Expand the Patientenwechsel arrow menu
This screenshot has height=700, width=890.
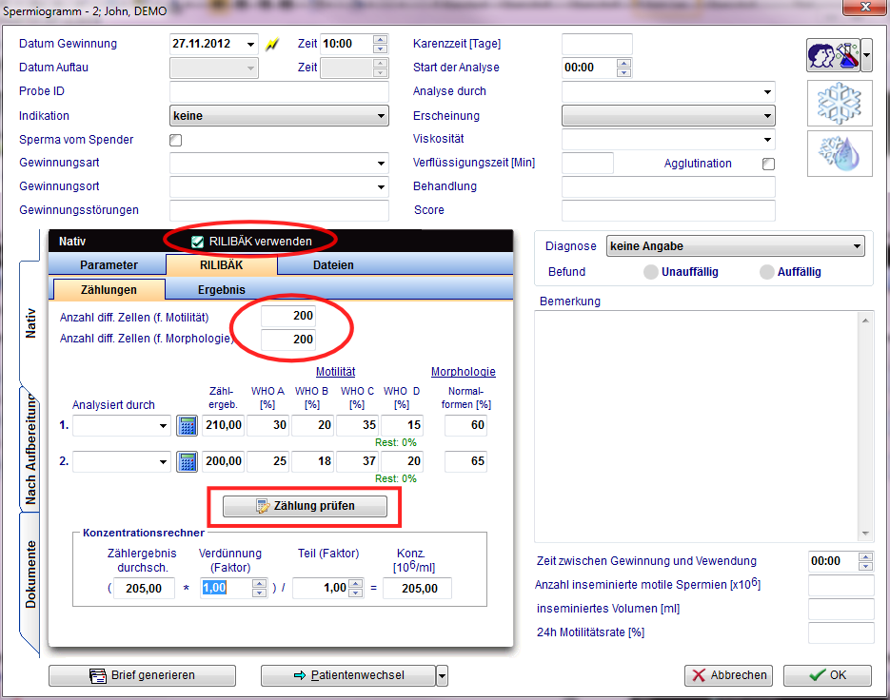click(x=443, y=675)
